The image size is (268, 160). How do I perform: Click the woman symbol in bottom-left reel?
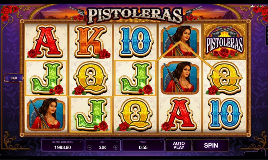(x=46, y=114)
